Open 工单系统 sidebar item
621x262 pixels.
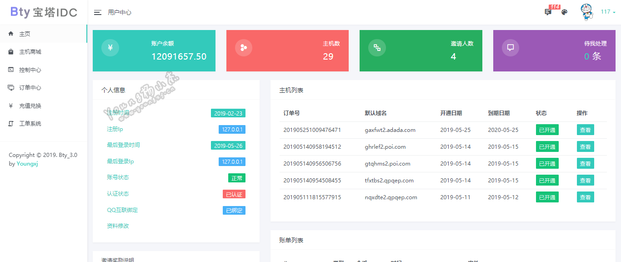pyautogui.click(x=30, y=124)
